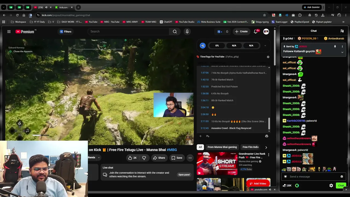Click the green Kick logo icon beside 18K
The width and height of the screenshot is (350, 197).
click(x=297, y=186)
